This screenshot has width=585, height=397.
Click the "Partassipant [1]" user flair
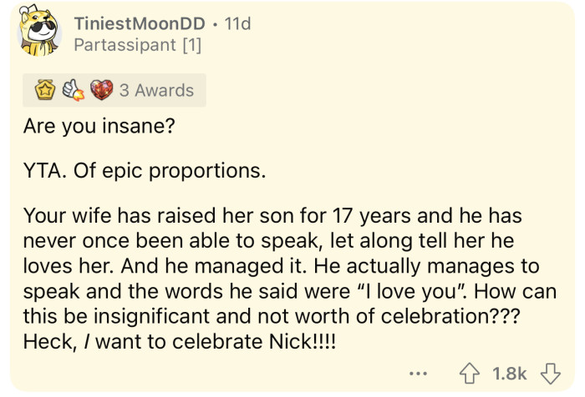137,44
